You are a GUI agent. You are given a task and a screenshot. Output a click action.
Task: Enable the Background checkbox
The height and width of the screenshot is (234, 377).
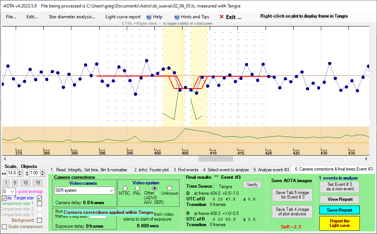[39, 220]
